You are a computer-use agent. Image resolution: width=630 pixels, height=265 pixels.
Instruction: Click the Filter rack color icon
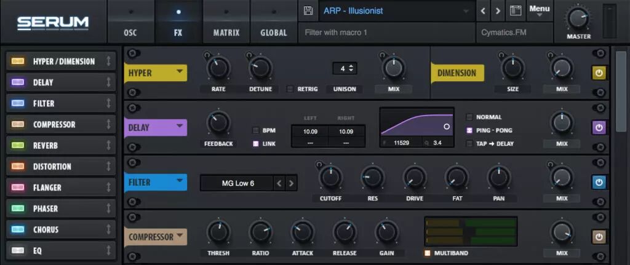18,103
